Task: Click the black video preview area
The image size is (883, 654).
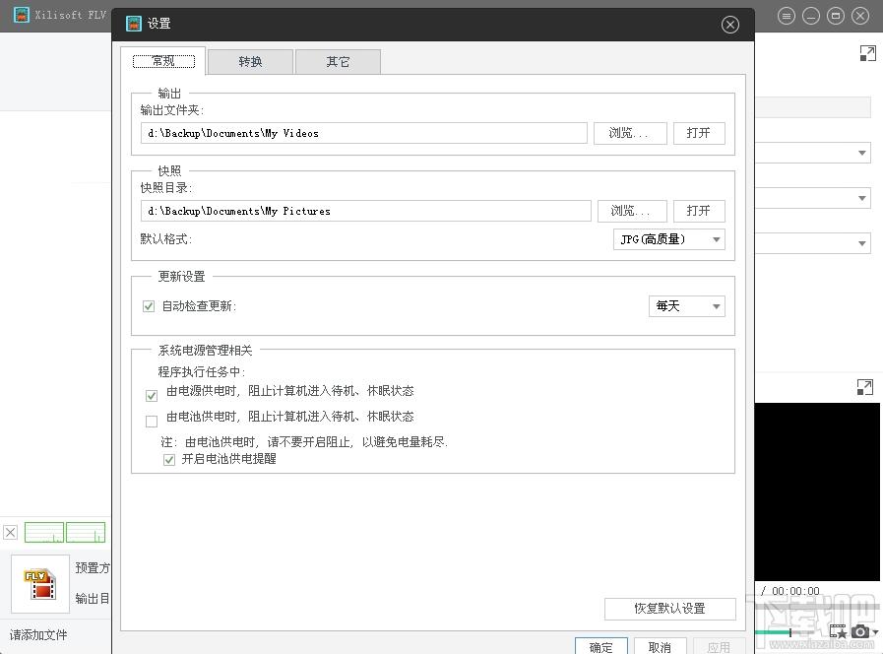Action: [817, 491]
